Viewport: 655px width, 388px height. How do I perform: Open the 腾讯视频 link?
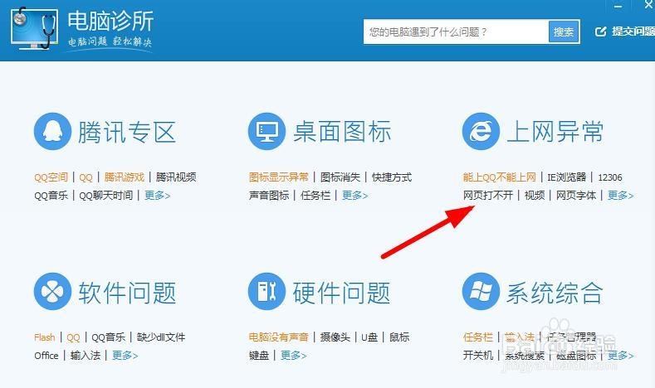click(x=176, y=177)
